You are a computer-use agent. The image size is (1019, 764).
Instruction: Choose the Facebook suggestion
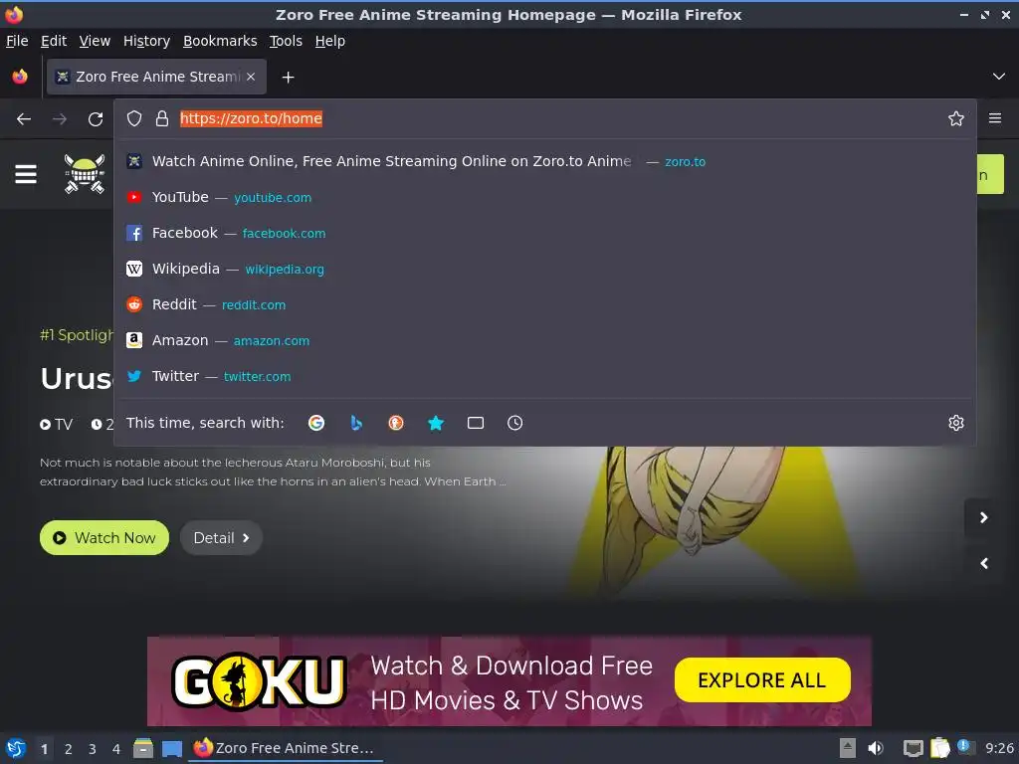(545, 233)
